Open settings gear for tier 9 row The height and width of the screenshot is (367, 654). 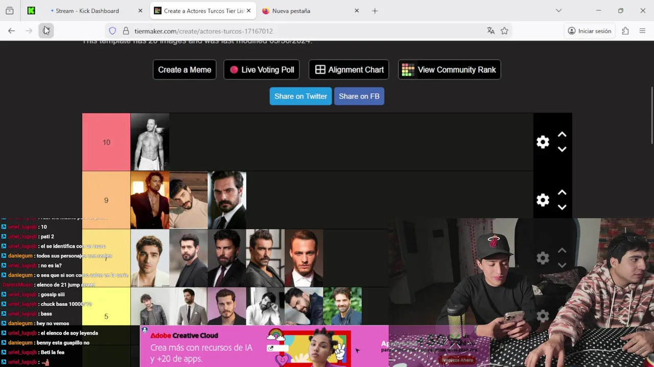[543, 200]
